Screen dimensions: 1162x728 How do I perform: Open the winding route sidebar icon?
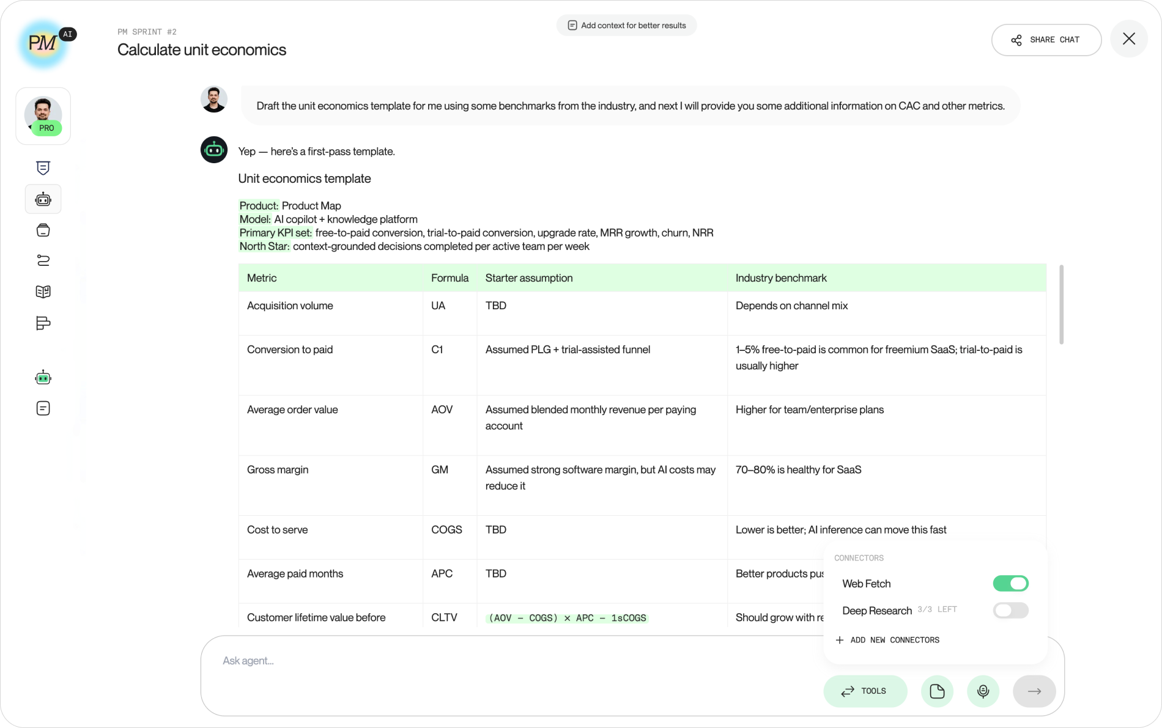(43, 261)
